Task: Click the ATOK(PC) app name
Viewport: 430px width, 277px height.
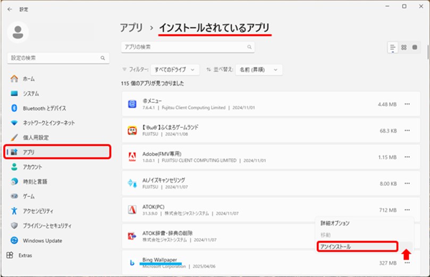Action: [153, 207]
